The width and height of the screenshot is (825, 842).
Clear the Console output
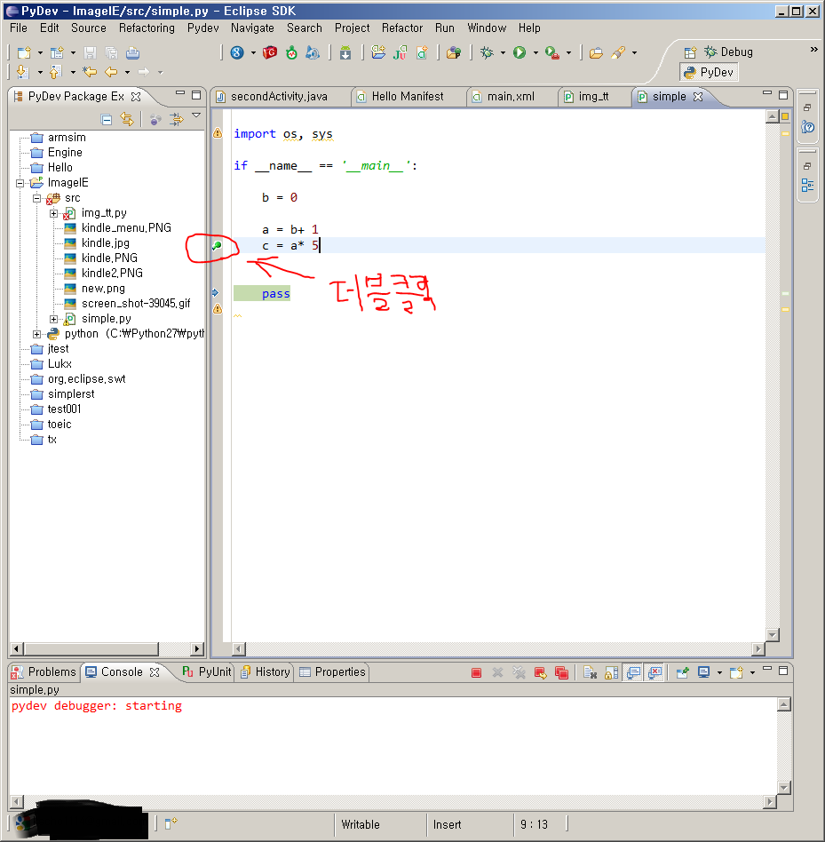coord(589,671)
